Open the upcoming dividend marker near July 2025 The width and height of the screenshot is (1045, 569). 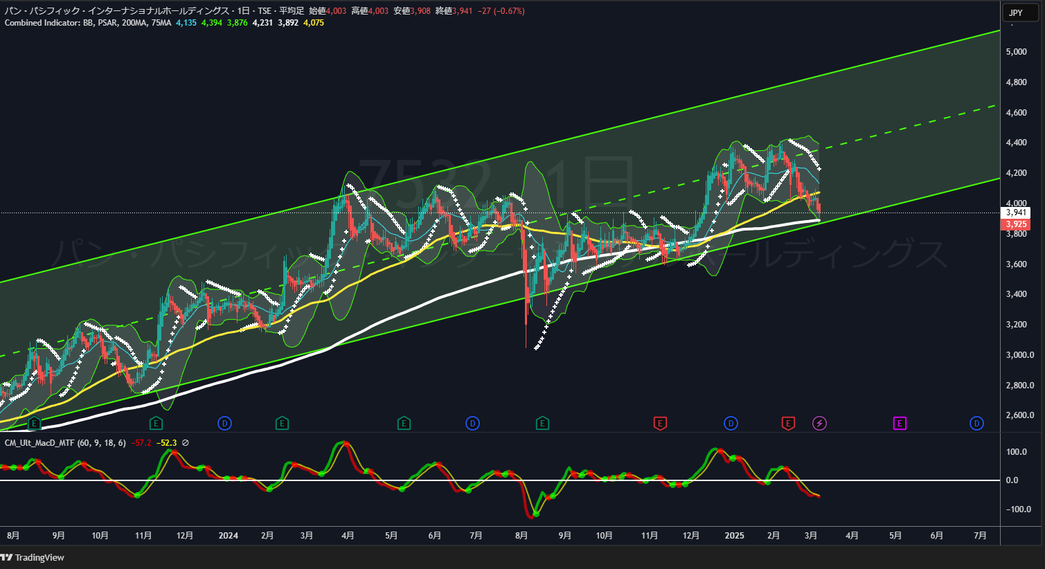click(x=976, y=423)
